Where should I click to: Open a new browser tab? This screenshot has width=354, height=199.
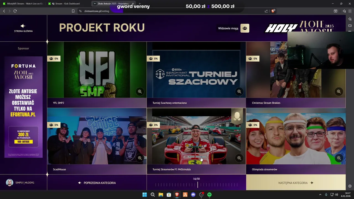[x=140, y=4]
